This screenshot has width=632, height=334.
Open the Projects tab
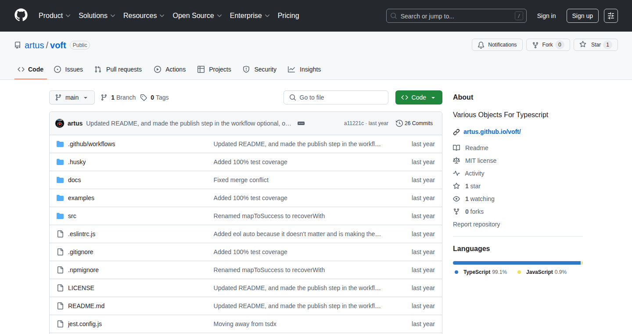pyautogui.click(x=214, y=69)
